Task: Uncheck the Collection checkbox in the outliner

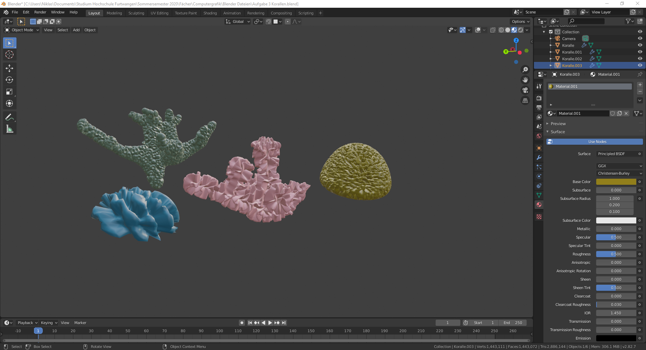Action: point(551,32)
